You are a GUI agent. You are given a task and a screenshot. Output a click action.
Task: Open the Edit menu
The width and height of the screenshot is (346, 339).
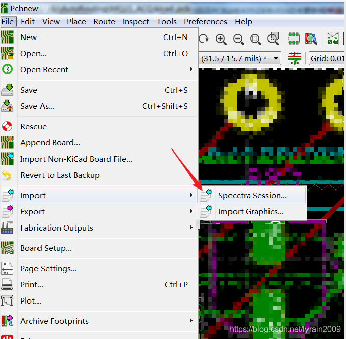(x=28, y=22)
